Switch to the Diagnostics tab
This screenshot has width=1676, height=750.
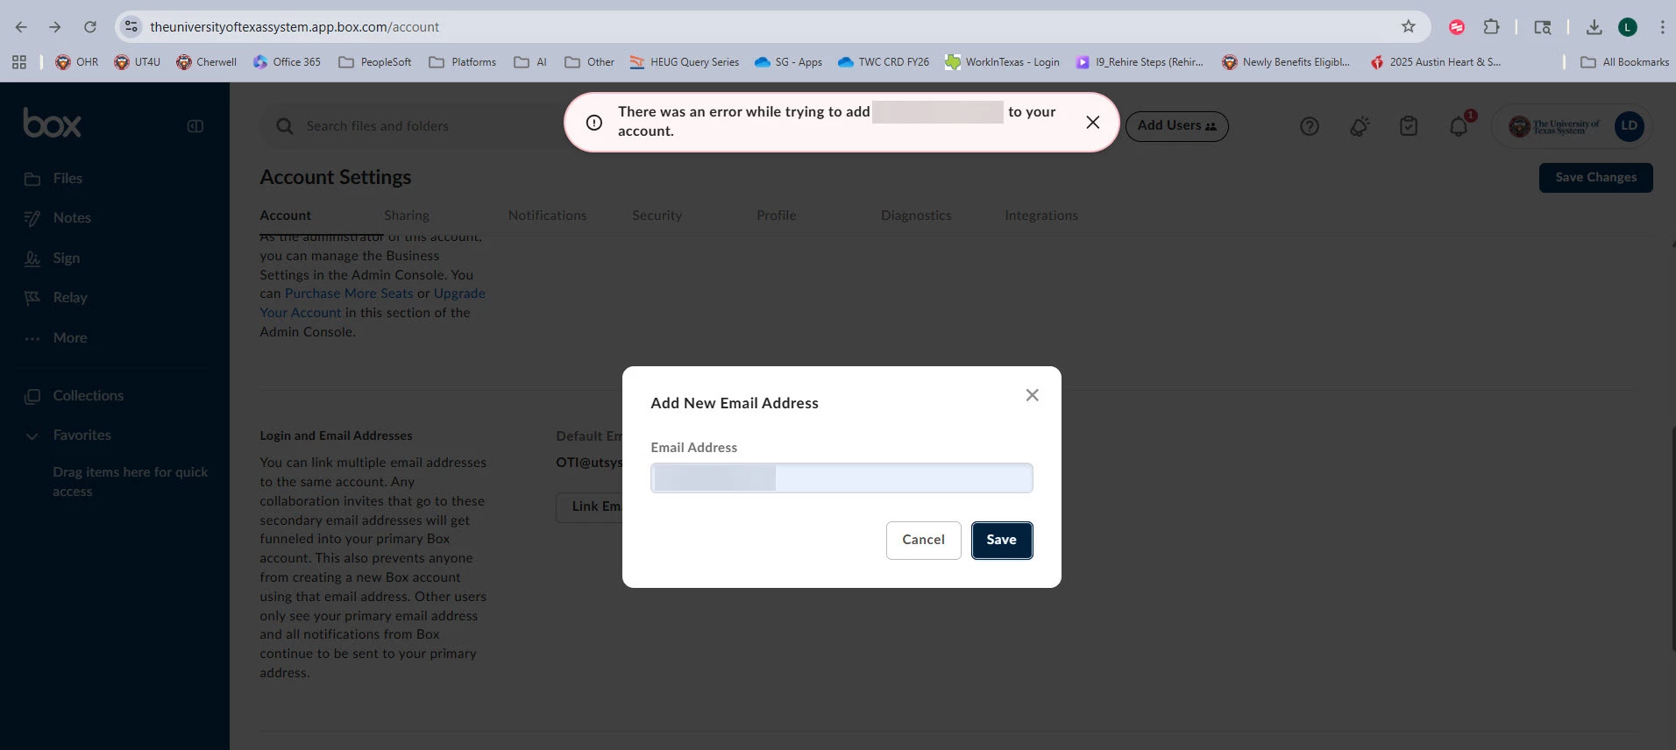click(x=916, y=216)
